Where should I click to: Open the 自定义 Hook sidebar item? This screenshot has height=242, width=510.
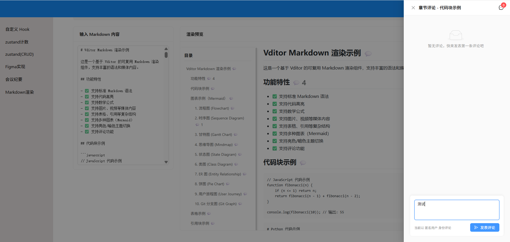point(18,29)
